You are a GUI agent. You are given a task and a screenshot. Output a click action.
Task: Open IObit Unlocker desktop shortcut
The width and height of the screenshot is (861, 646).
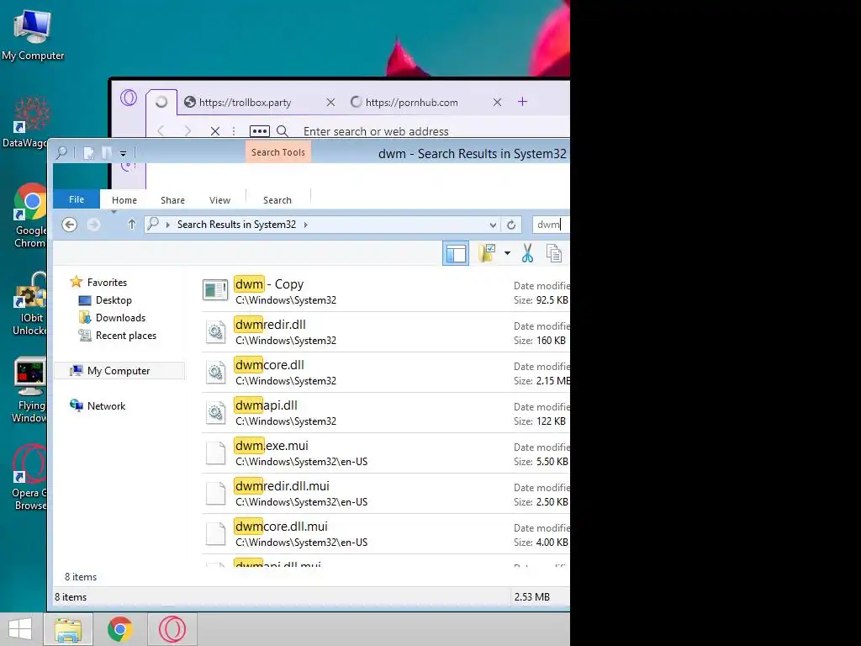pos(31,303)
